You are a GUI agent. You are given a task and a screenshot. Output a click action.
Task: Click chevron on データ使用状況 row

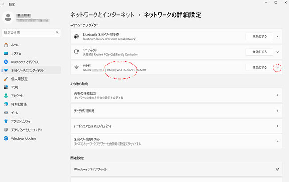coord(277,111)
